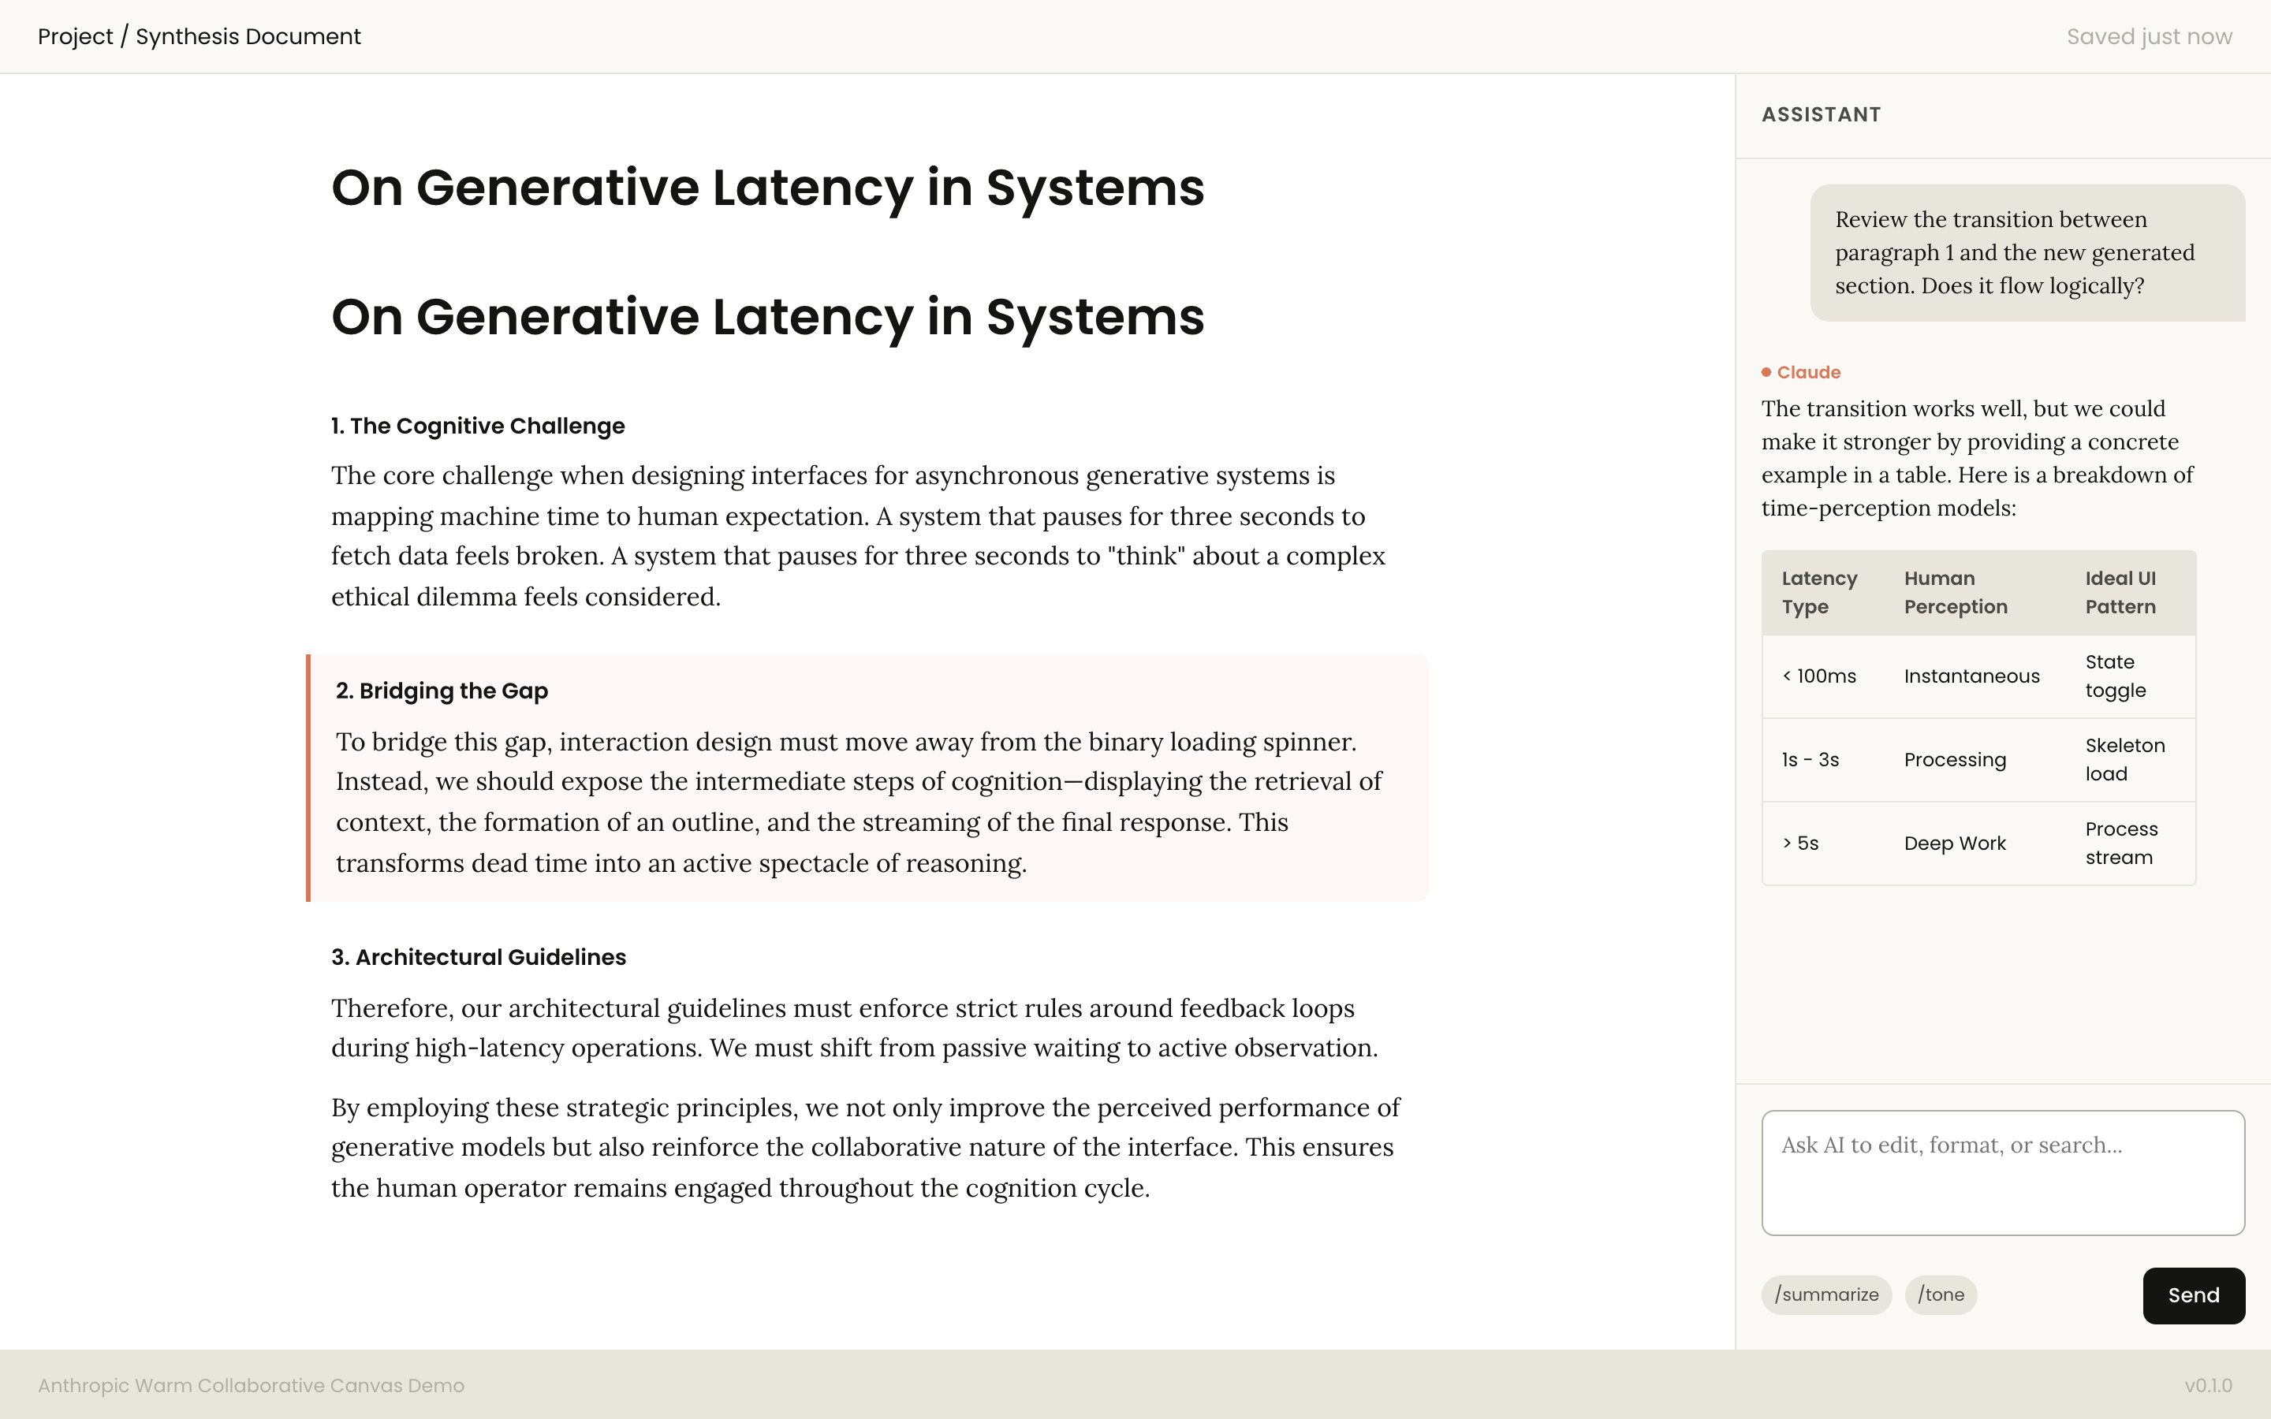Click the Human Perception column header
This screenshot has height=1419, width=2271.
pyautogui.click(x=1955, y=592)
